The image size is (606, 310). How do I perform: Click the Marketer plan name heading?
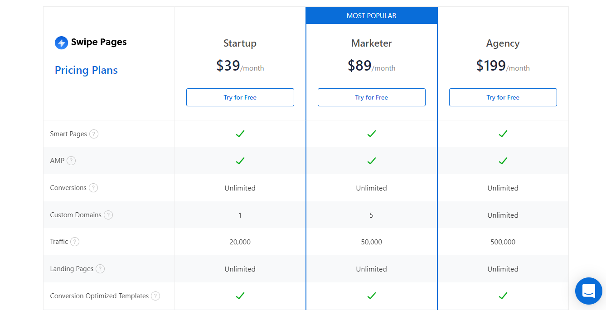coord(372,43)
